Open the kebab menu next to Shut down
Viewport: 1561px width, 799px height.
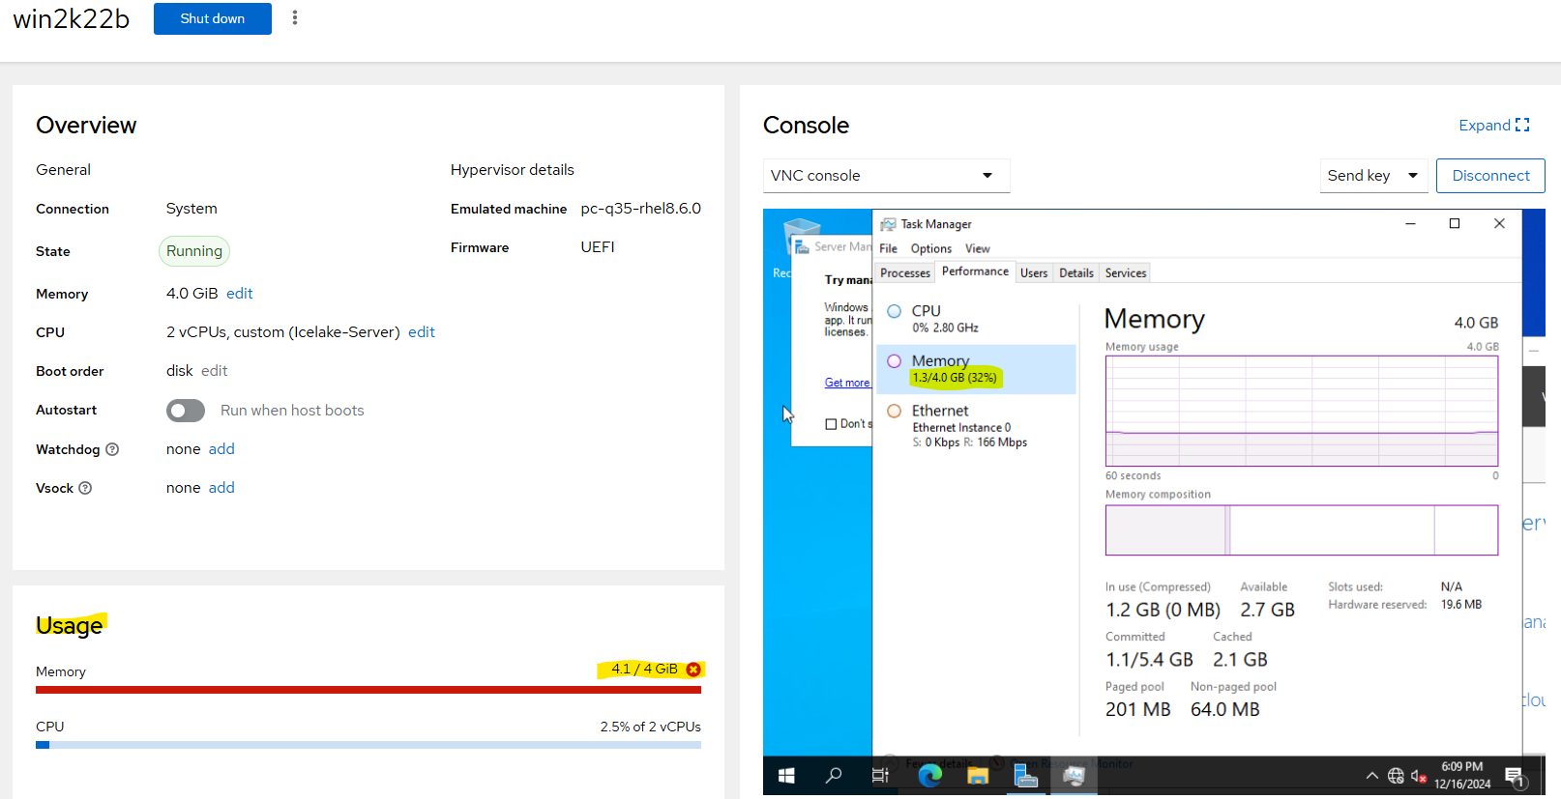tap(295, 18)
